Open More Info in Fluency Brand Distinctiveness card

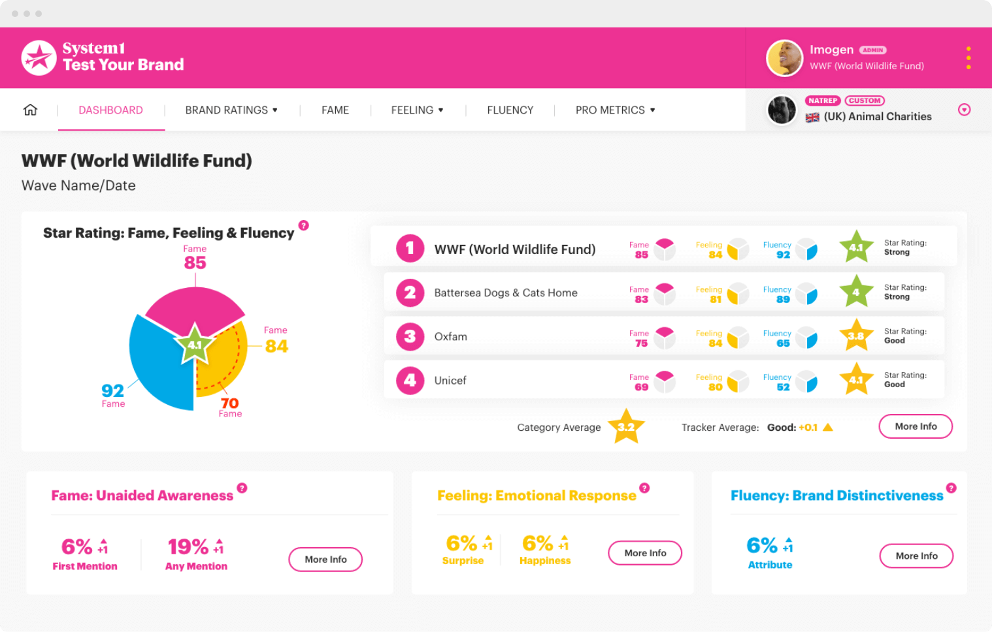point(916,556)
